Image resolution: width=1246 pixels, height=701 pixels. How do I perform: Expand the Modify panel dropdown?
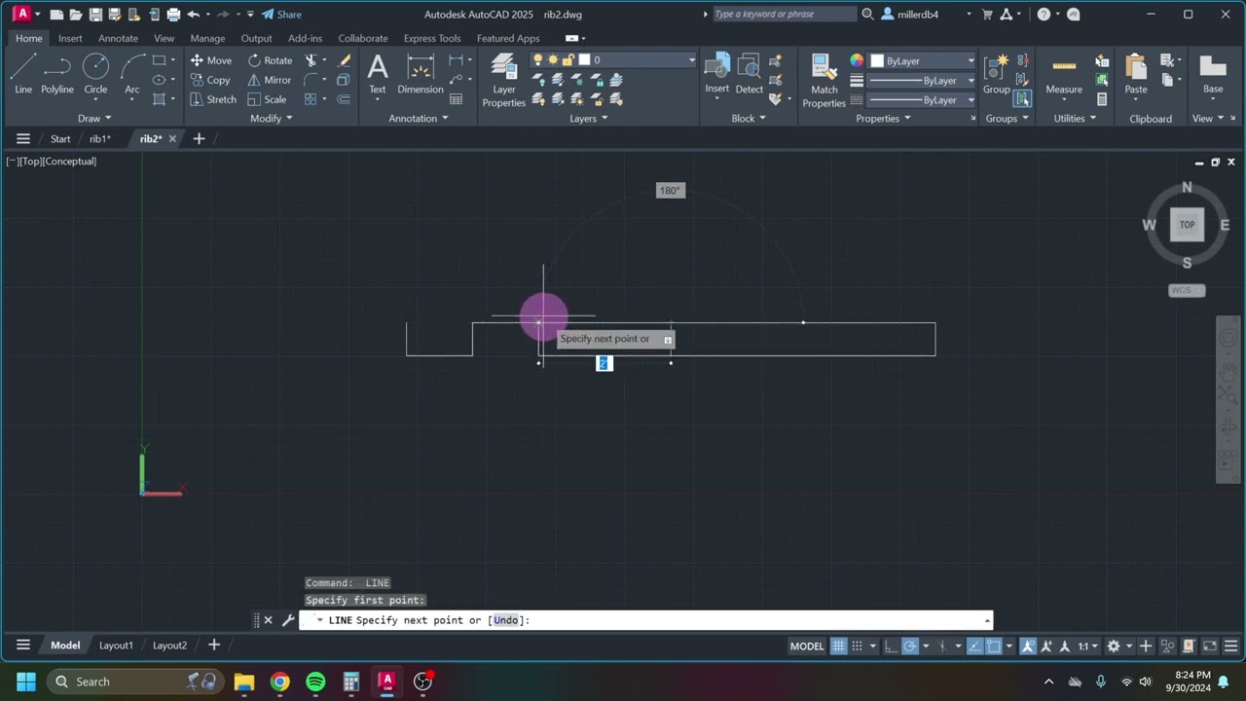pyautogui.click(x=272, y=119)
